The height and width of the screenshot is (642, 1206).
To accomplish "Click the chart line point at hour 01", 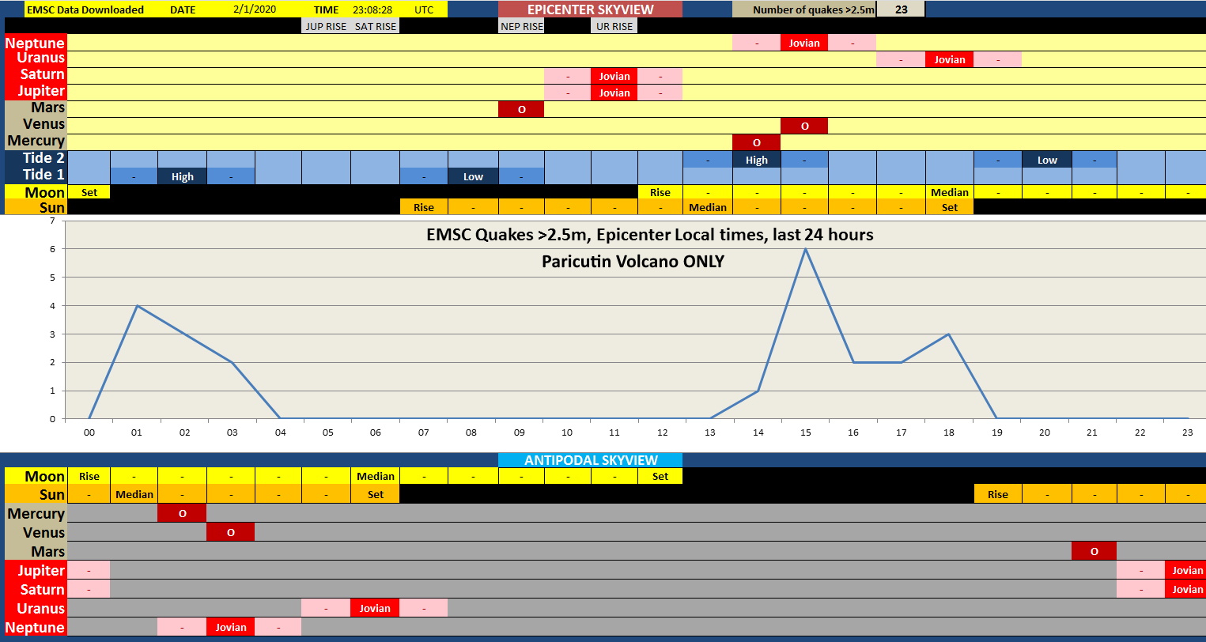I will 137,305.
